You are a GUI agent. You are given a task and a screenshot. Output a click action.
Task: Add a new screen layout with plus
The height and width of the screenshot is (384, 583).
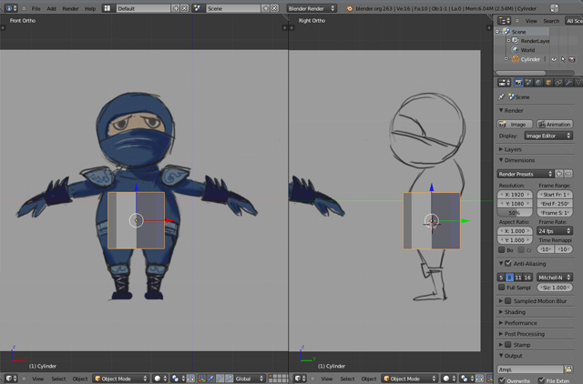[176, 8]
